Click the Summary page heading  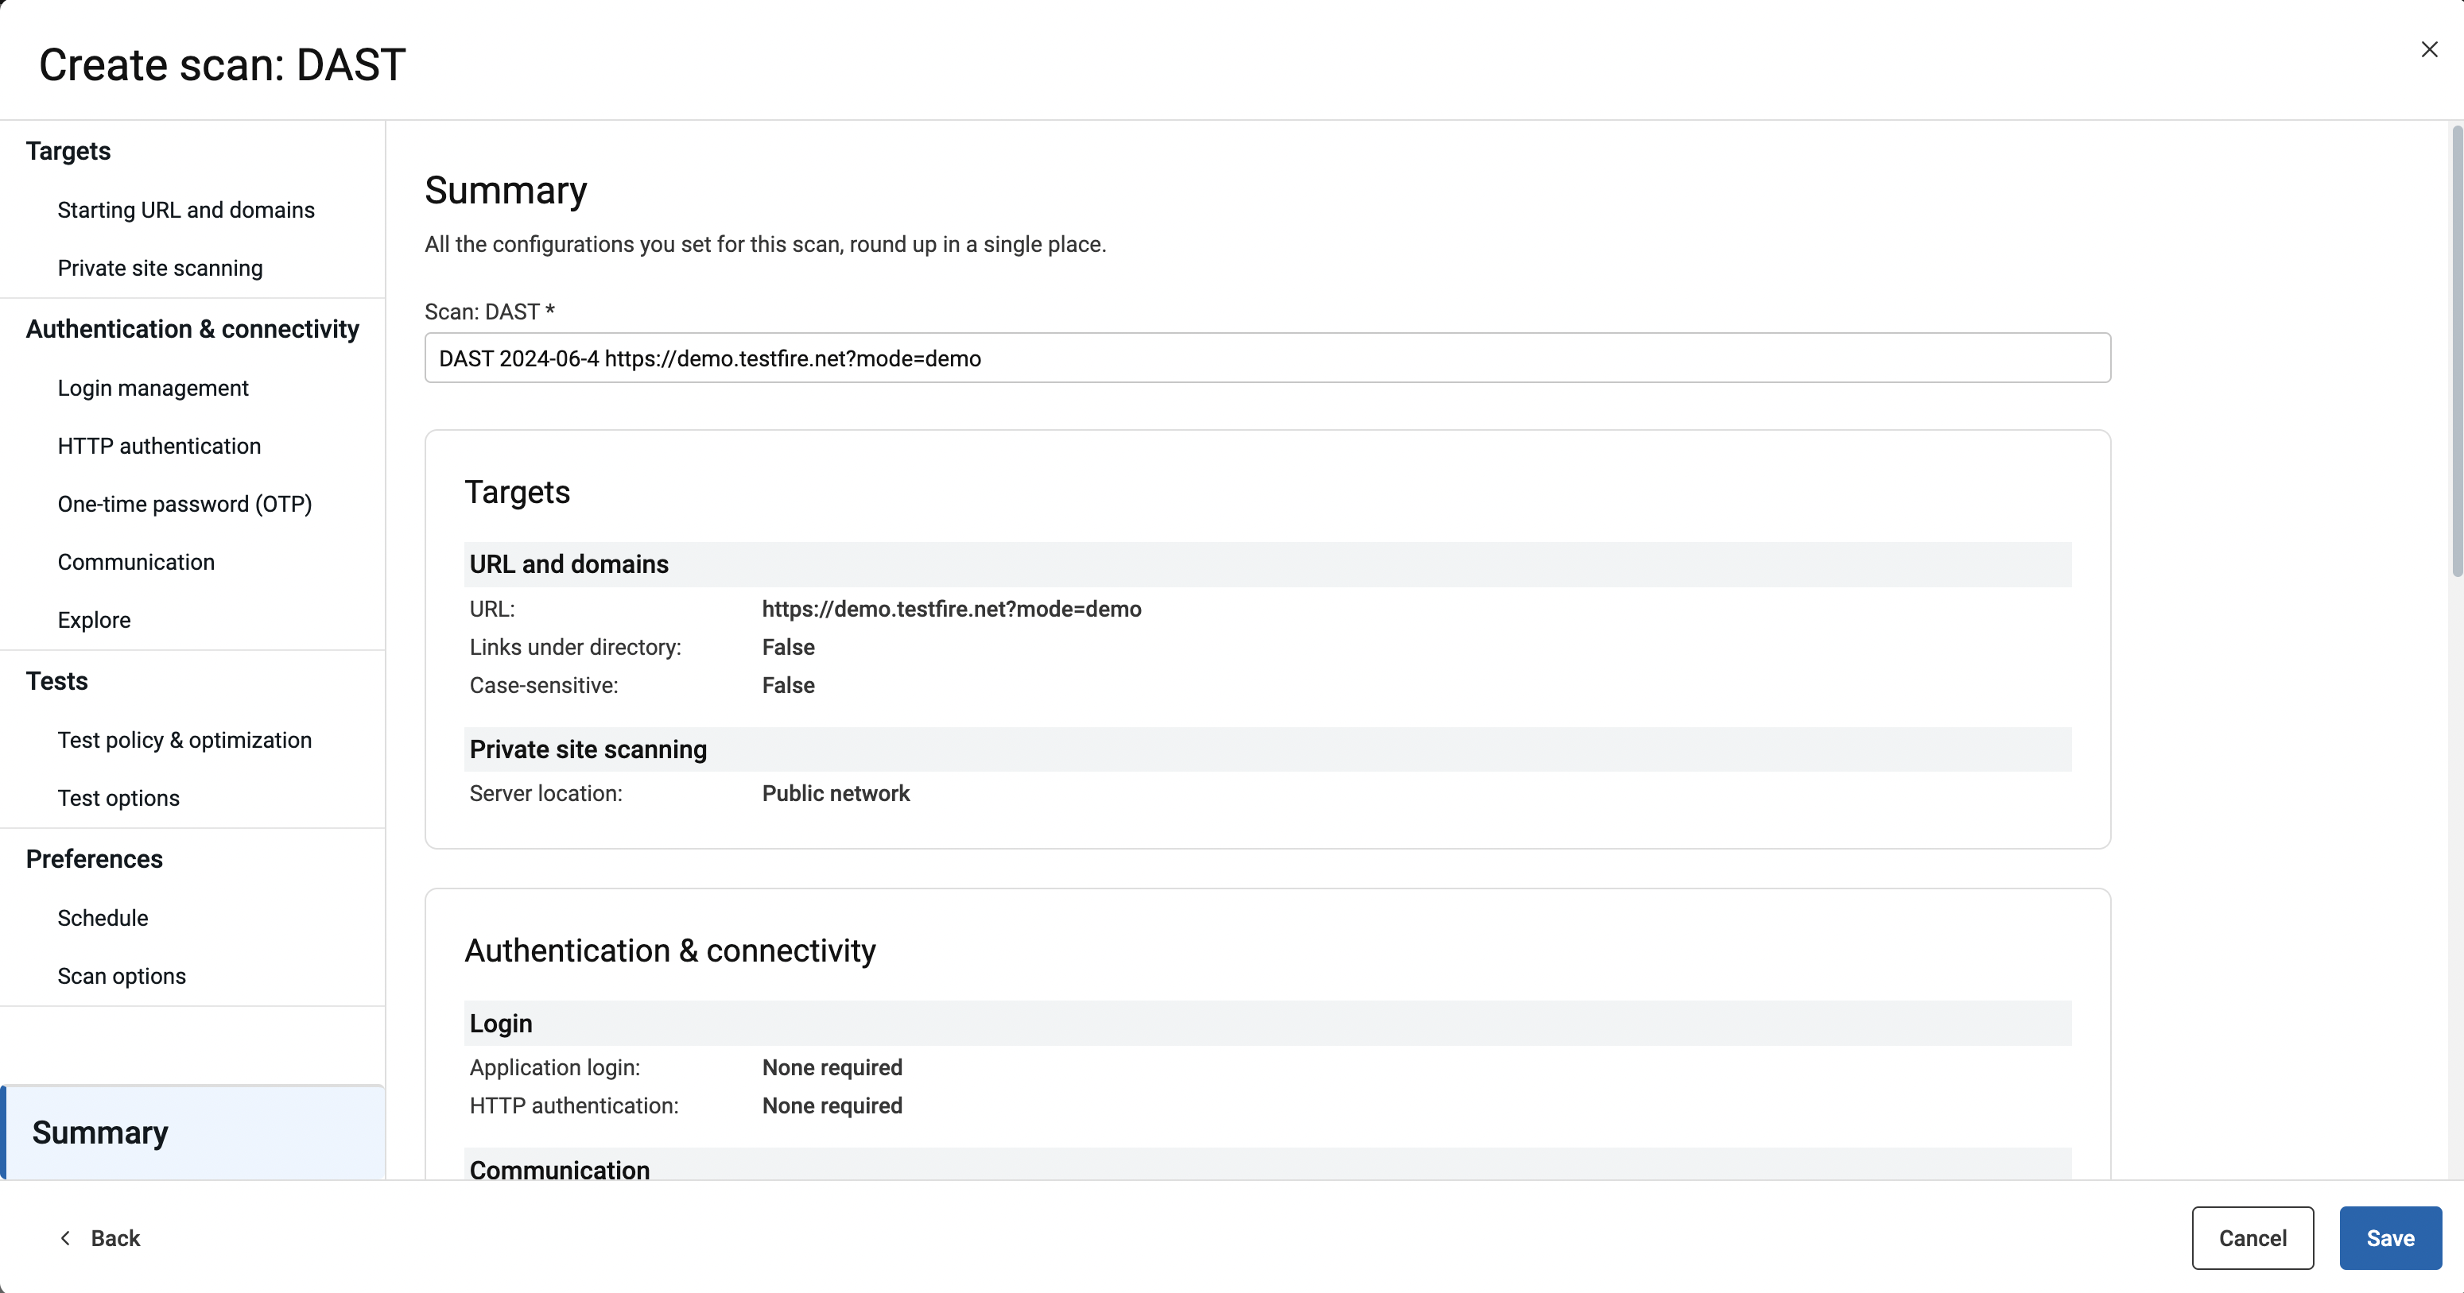pyautogui.click(x=506, y=190)
